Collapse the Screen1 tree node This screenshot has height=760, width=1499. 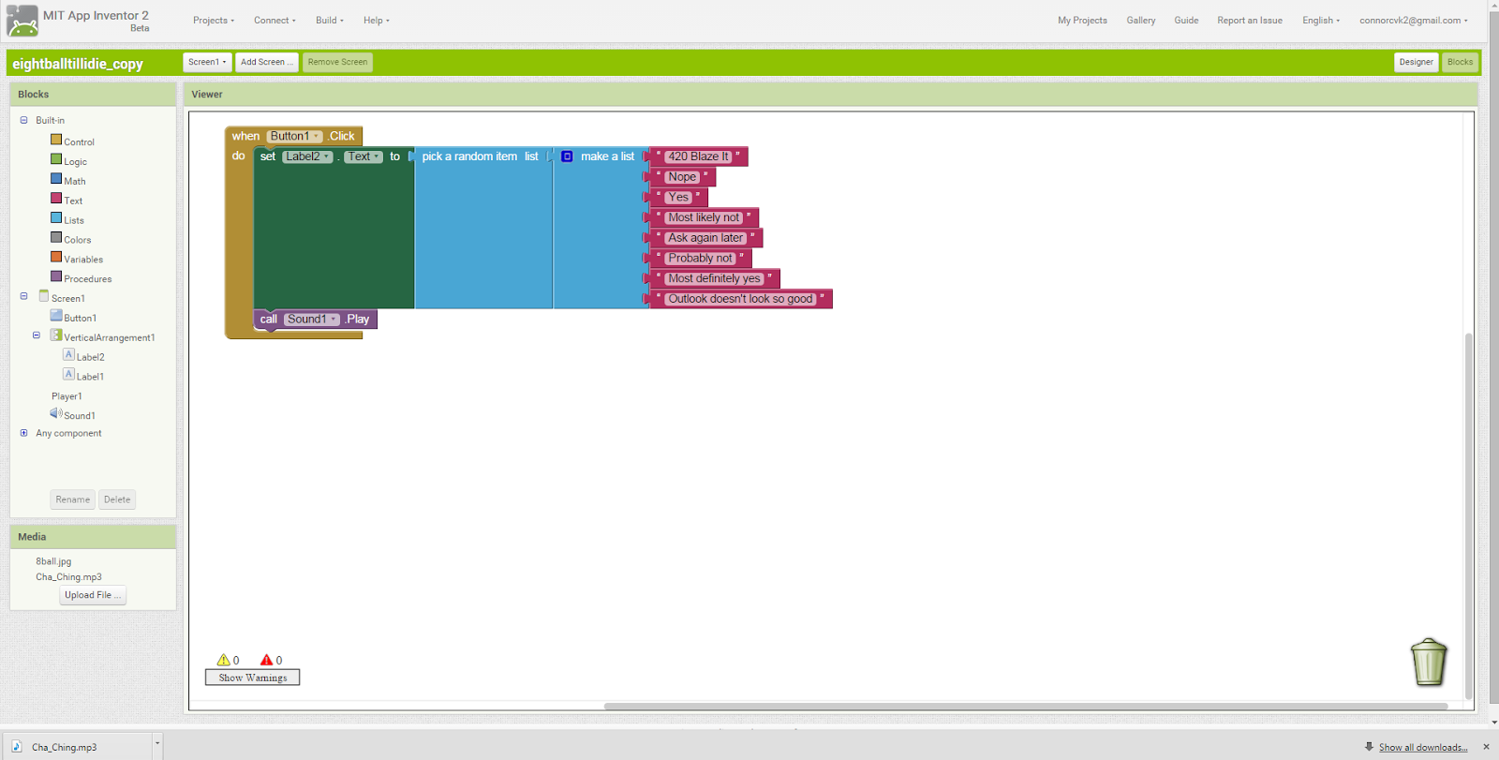pyautogui.click(x=24, y=296)
